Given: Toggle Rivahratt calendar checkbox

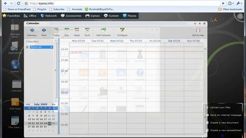Looking at the screenshot, I should click(x=27, y=47).
